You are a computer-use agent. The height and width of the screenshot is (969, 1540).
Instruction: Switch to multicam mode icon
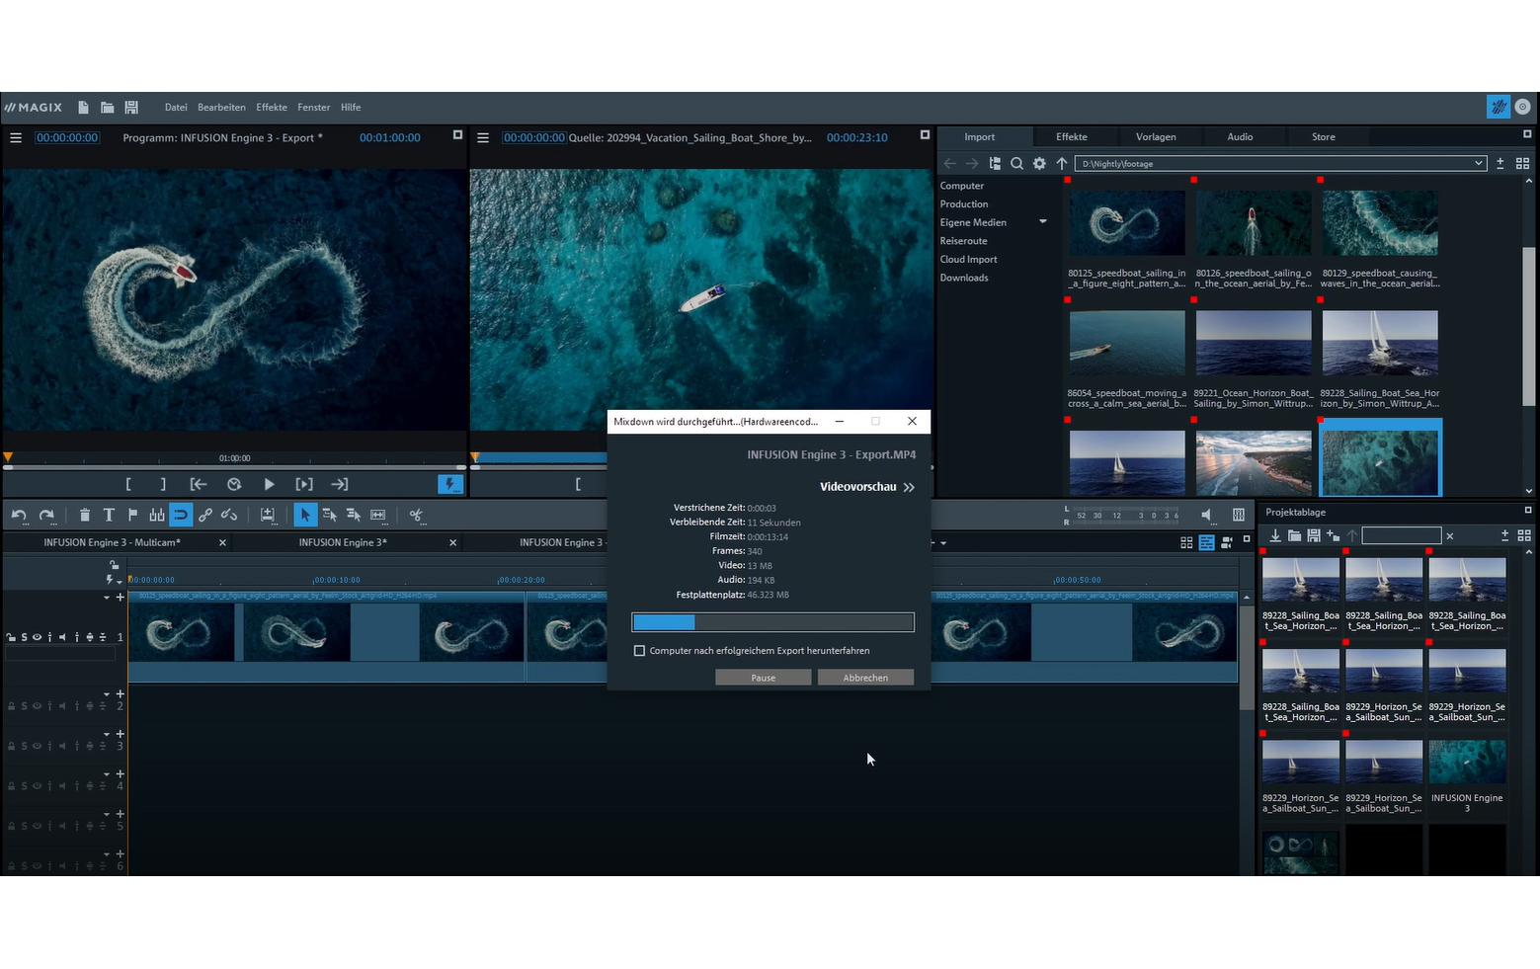tap(1226, 542)
